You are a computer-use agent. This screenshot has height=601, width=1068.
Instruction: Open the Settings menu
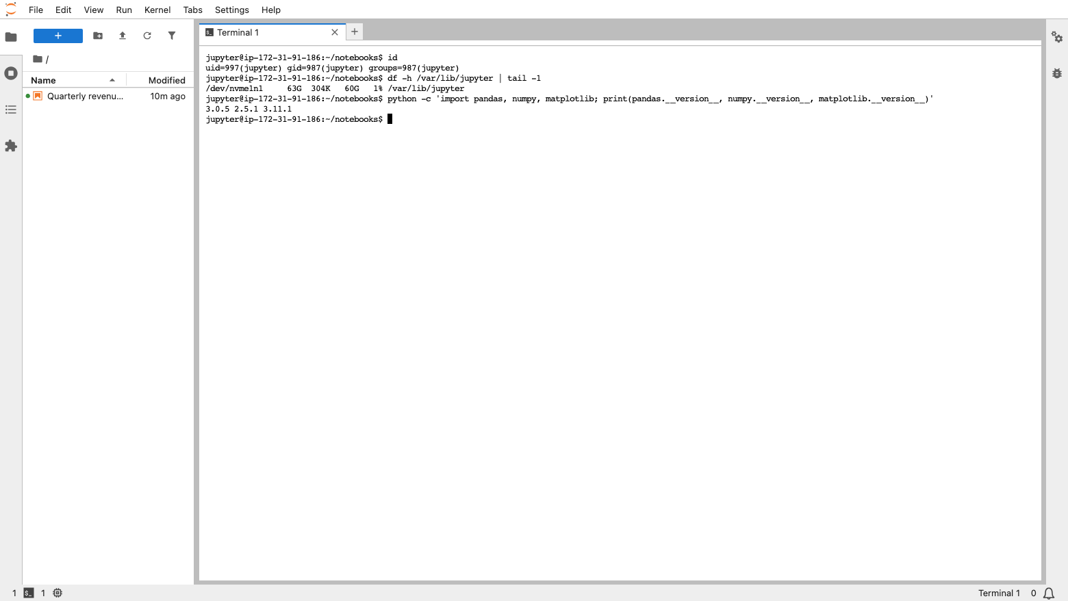tap(232, 10)
